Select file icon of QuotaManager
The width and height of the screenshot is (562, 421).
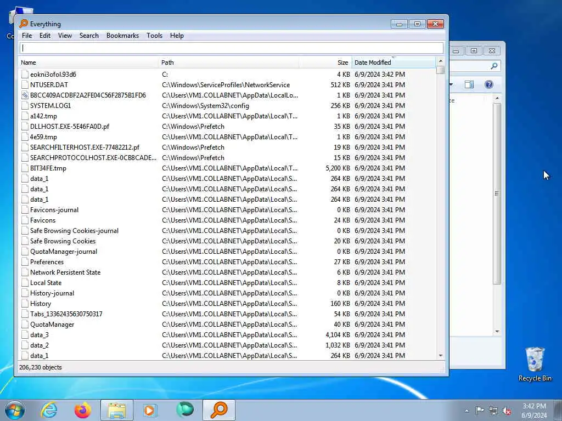[25, 324]
